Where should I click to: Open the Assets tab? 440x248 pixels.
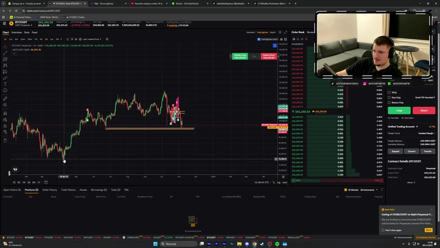click(83, 190)
